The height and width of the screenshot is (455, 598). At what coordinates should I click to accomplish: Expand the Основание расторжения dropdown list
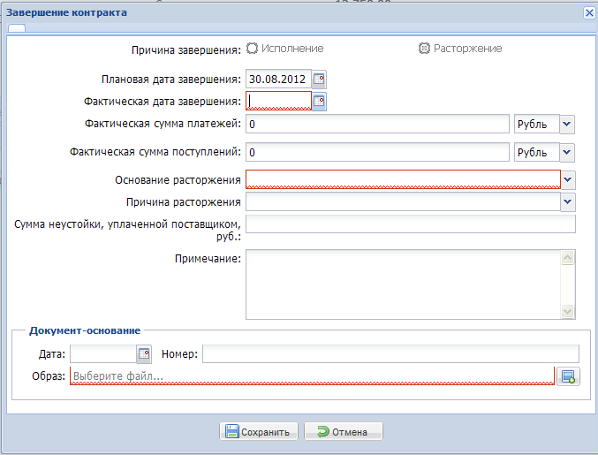tap(567, 179)
